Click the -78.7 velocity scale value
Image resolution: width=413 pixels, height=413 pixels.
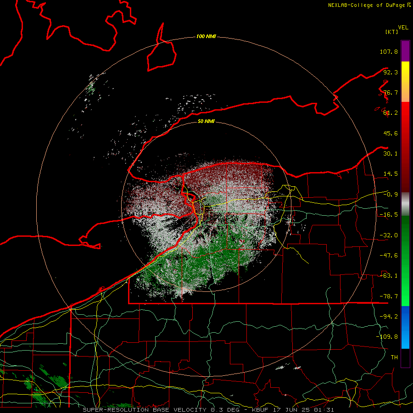pos(389,296)
